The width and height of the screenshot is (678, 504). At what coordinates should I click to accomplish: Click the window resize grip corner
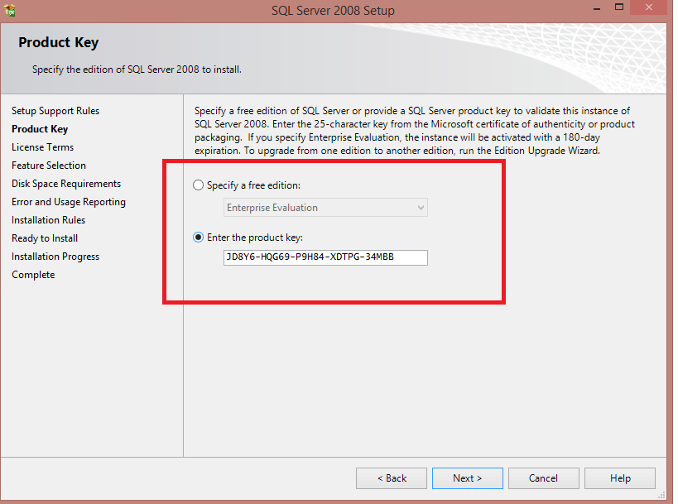coord(661,496)
